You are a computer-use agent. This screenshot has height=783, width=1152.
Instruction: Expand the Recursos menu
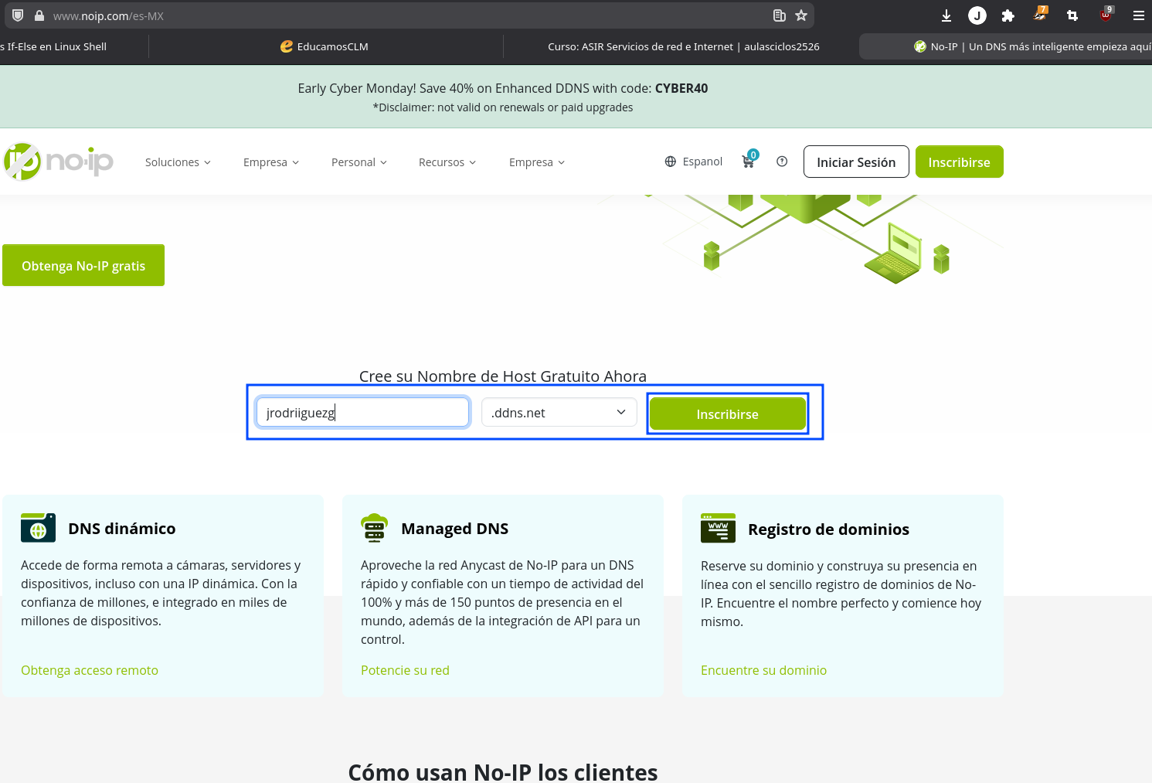pyautogui.click(x=447, y=162)
